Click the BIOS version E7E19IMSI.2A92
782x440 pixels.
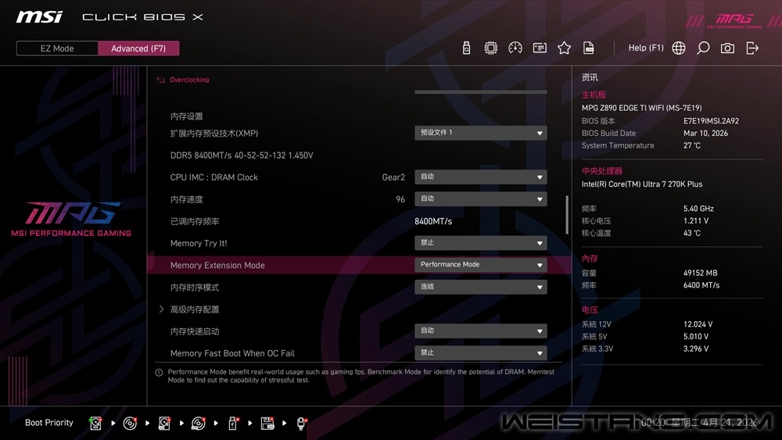point(711,120)
